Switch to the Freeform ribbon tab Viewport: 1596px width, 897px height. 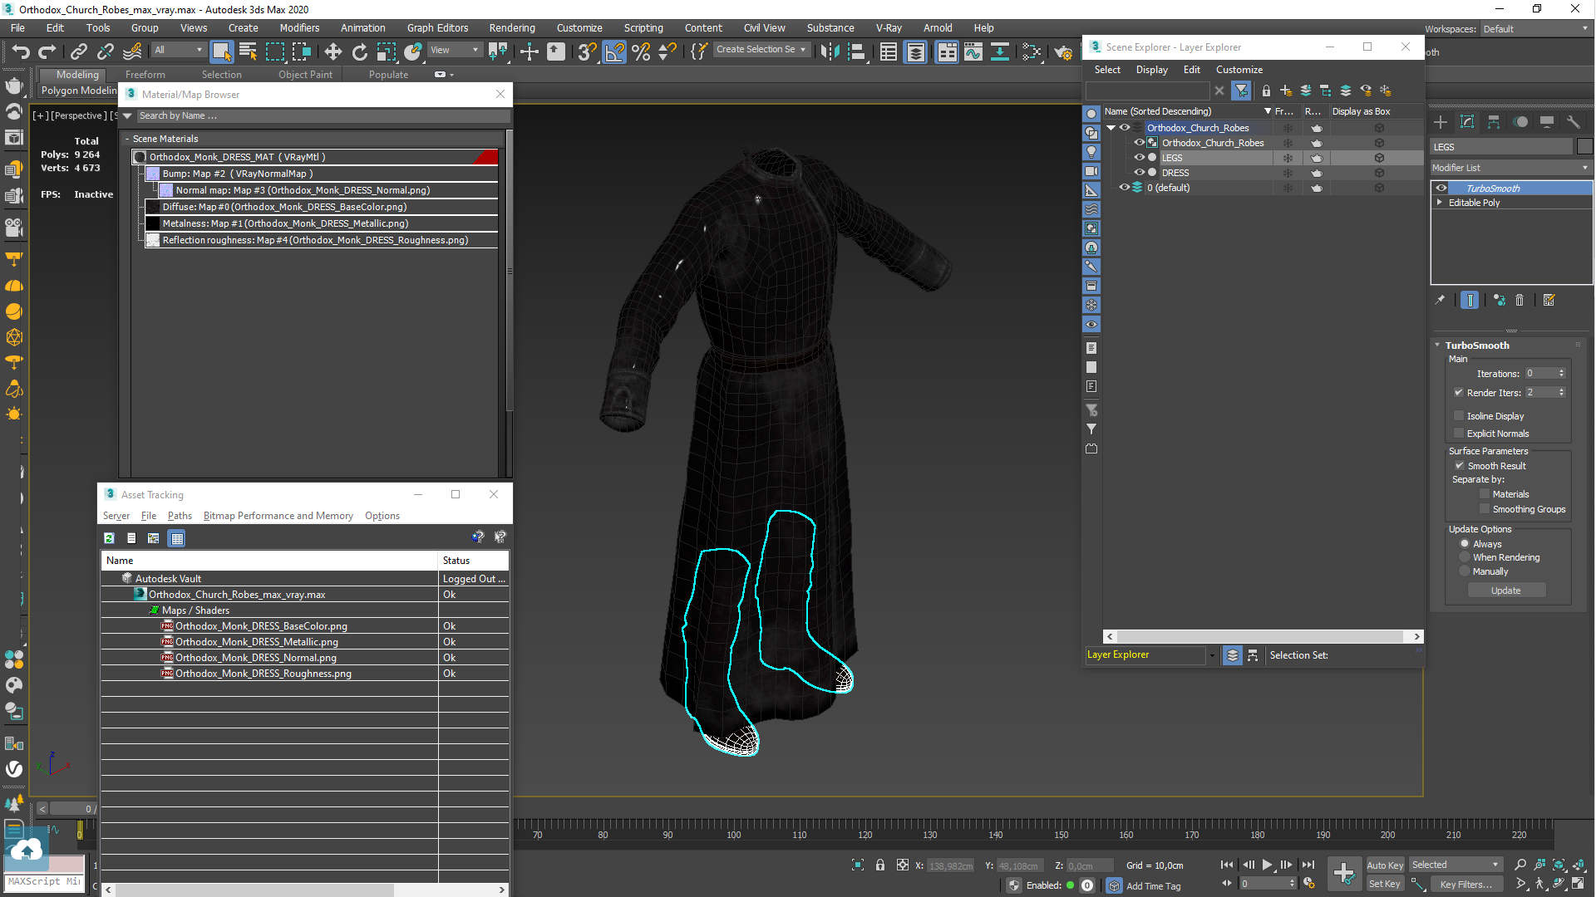click(145, 75)
